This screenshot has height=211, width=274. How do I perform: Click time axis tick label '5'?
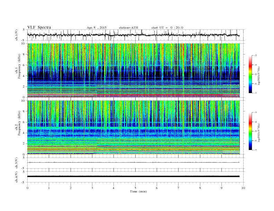pyautogui.click(x=135, y=188)
